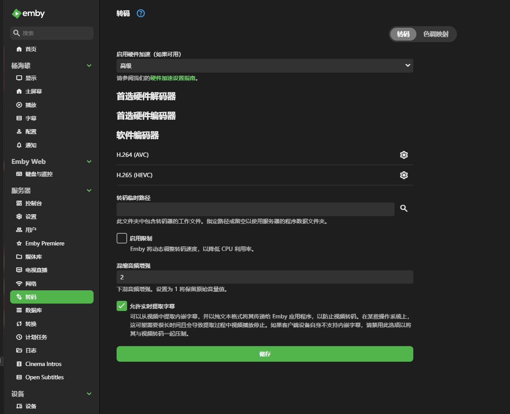Click the star icon for Emby Premiere
The height and width of the screenshot is (414, 510).
tap(19, 243)
